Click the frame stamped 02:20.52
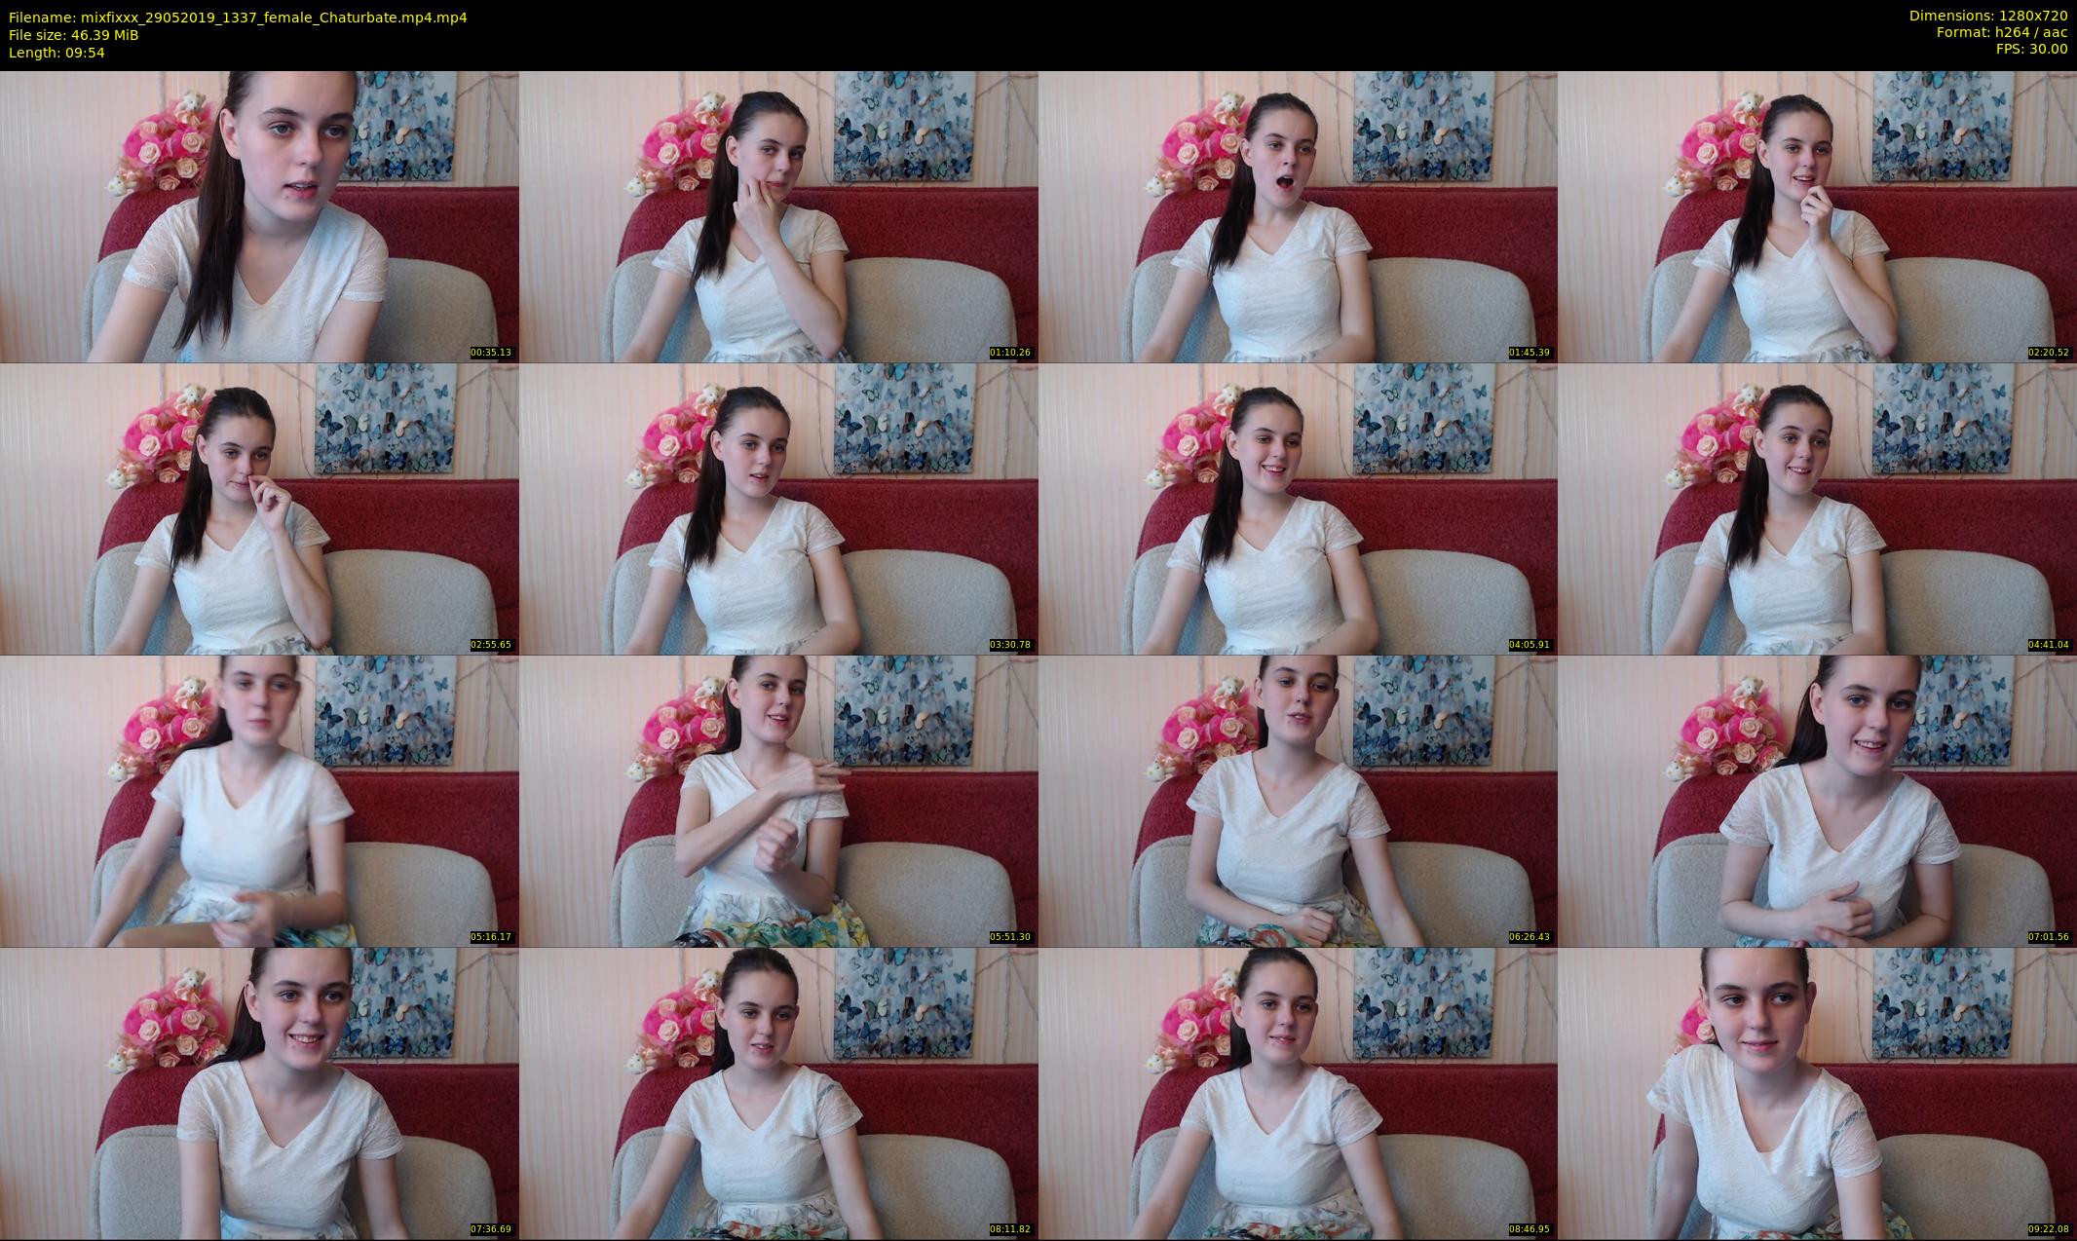 click(1817, 216)
